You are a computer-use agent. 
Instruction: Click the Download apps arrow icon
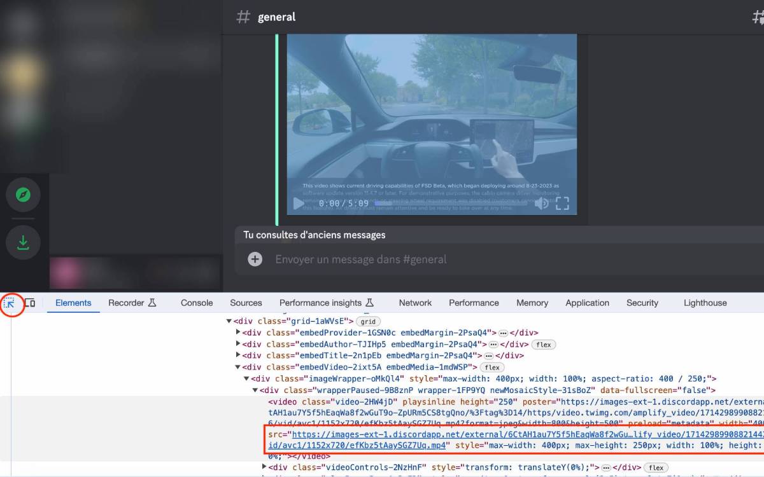pyautogui.click(x=23, y=242)
